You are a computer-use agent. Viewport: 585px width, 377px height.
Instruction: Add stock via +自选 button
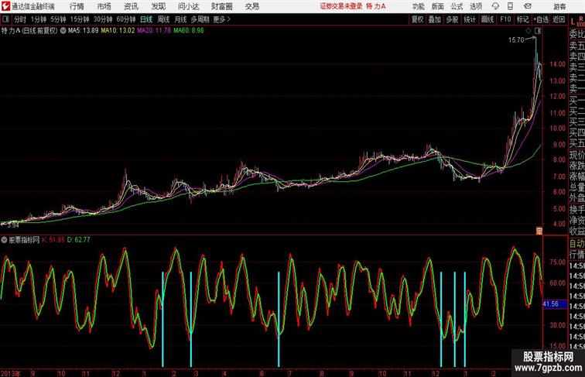click(x=541, y=19)
